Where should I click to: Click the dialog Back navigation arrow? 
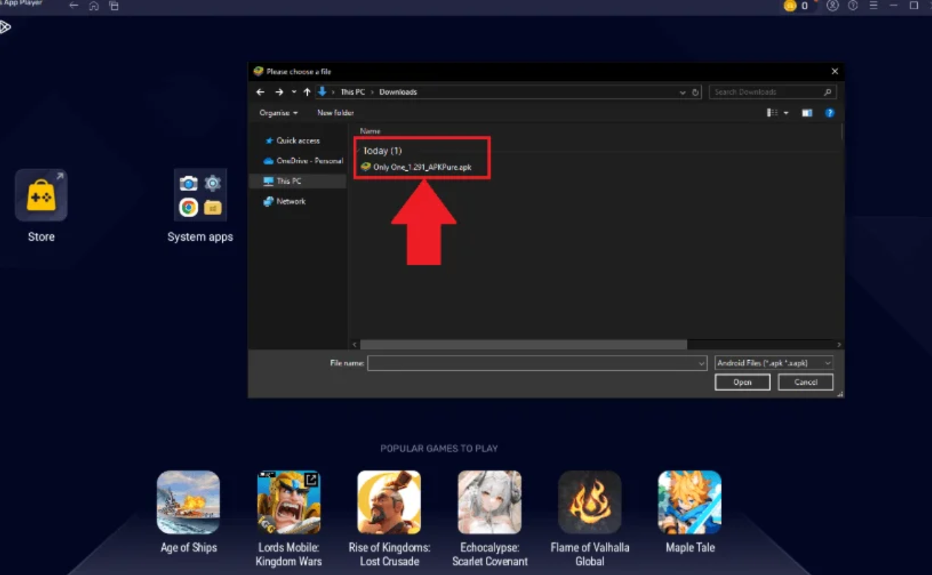[x=261, y=92]
